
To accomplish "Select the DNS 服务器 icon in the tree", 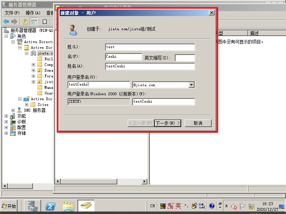I will click(x=20, y=110).
